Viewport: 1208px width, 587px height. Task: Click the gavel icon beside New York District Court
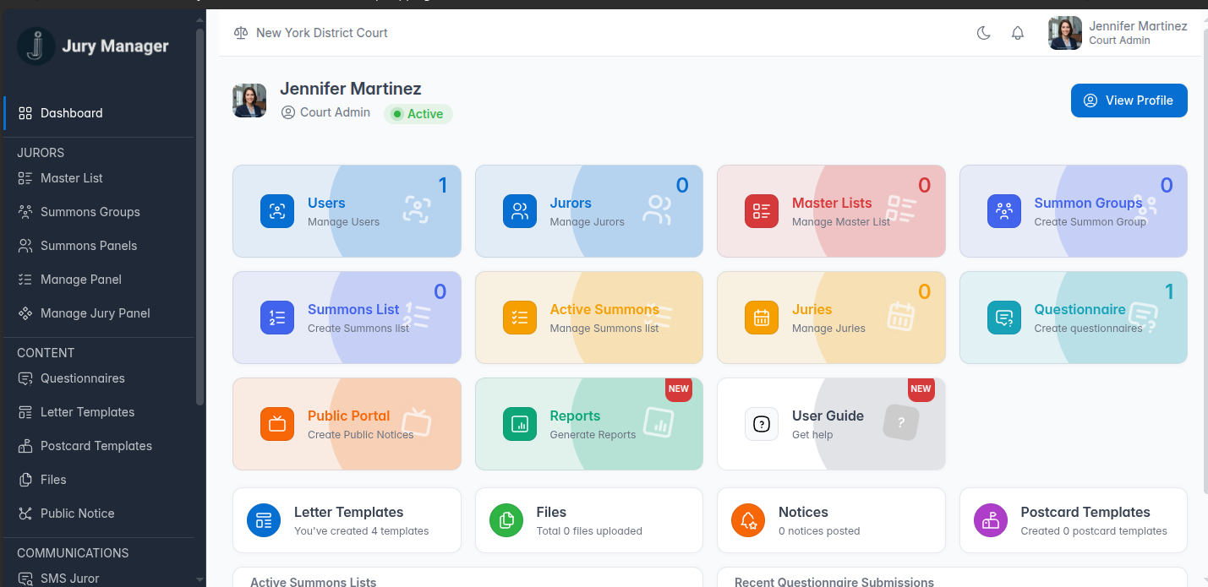coord(241,32)
